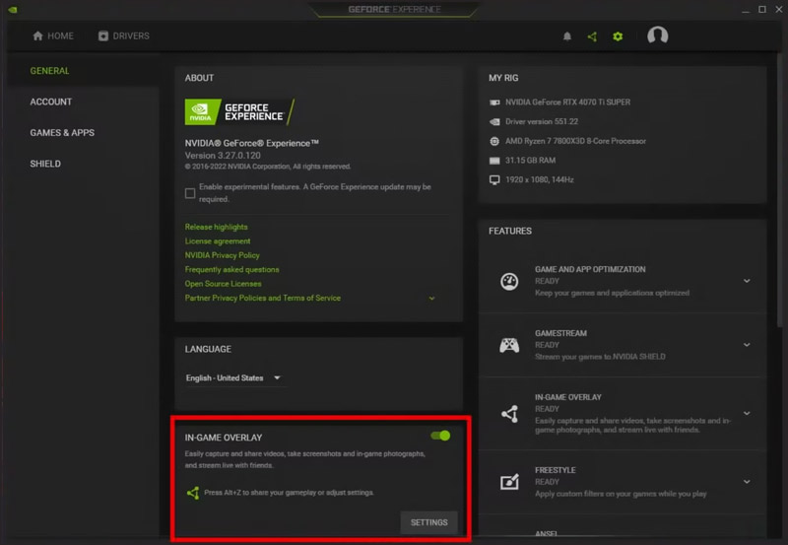Click the GPU icon beside RTX 4070 Ti SUPER
788x545 pixels.
[x=494, y=102]
